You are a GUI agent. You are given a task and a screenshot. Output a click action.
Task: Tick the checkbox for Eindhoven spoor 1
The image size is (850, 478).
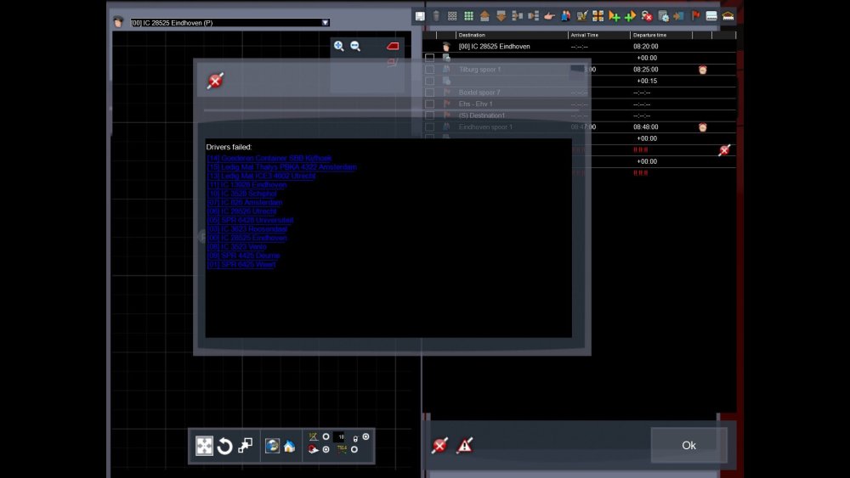[x=429, y=127]
